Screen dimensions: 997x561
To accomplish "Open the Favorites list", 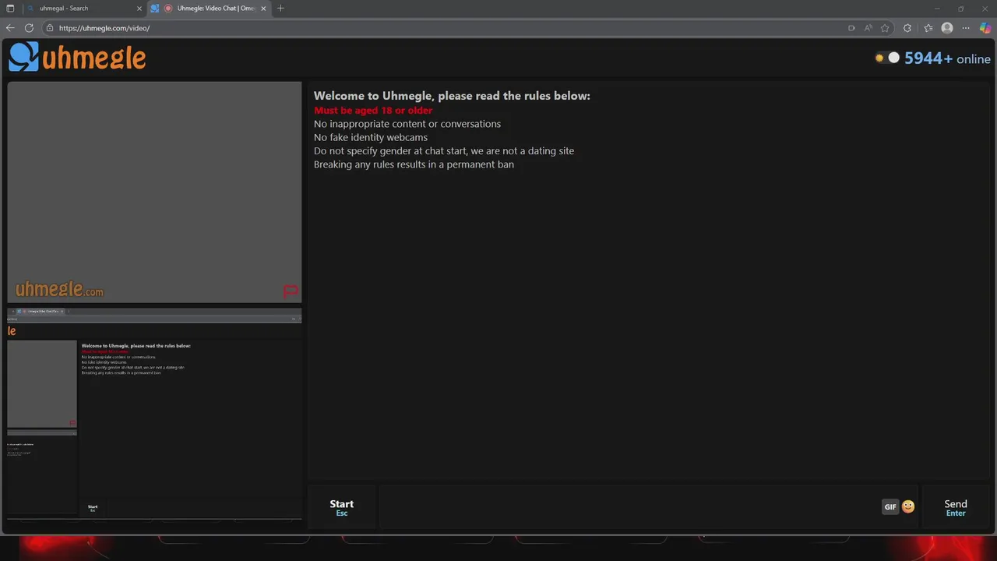I will (x=928, y=28).
